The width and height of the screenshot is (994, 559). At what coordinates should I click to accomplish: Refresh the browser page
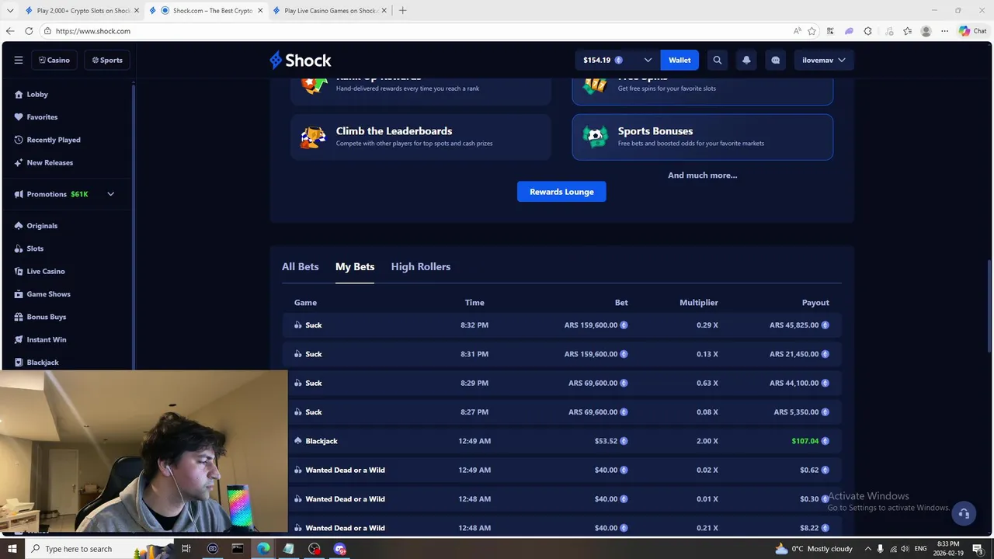29,31
